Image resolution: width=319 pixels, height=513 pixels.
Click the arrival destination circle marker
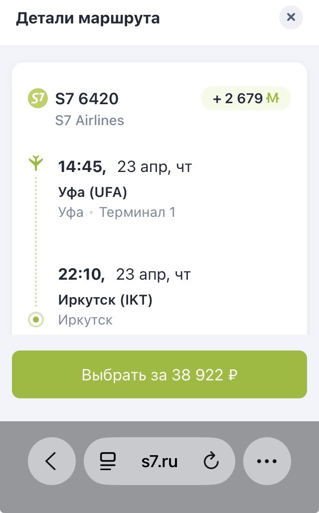coord(36,320)
